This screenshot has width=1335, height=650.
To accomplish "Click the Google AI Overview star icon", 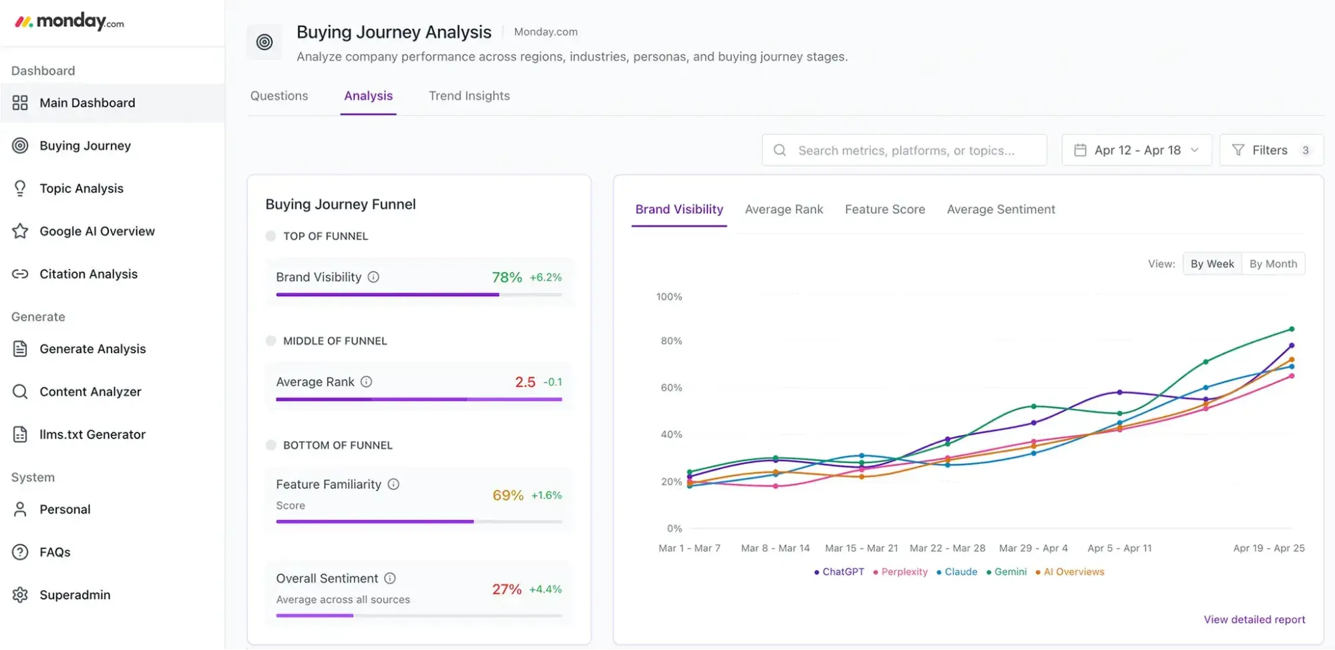I will 19,231.
